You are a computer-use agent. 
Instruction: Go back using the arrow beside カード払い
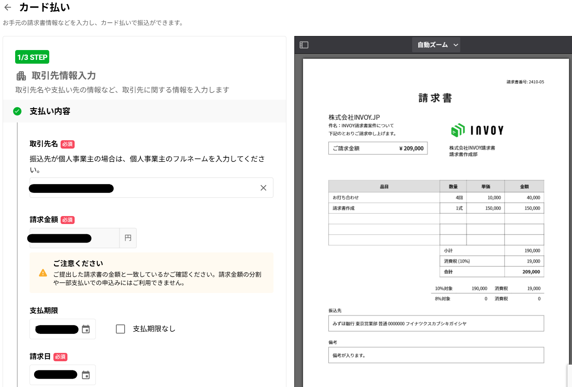[8, 7]
